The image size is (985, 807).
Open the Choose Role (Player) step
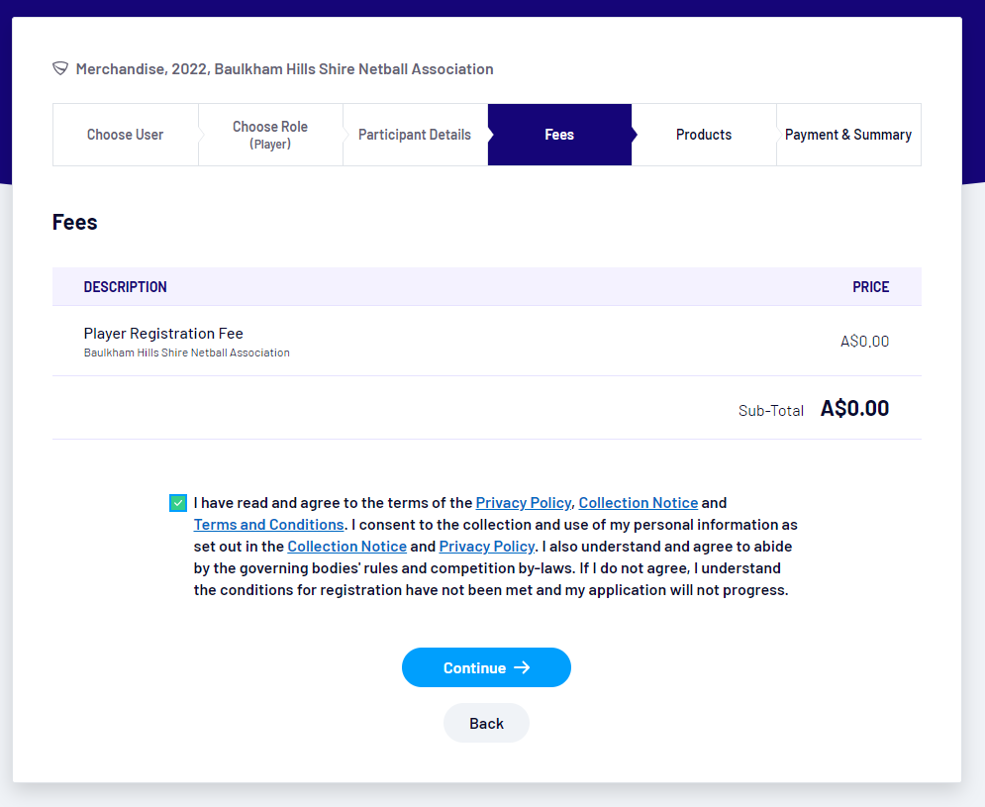point(270,135)
